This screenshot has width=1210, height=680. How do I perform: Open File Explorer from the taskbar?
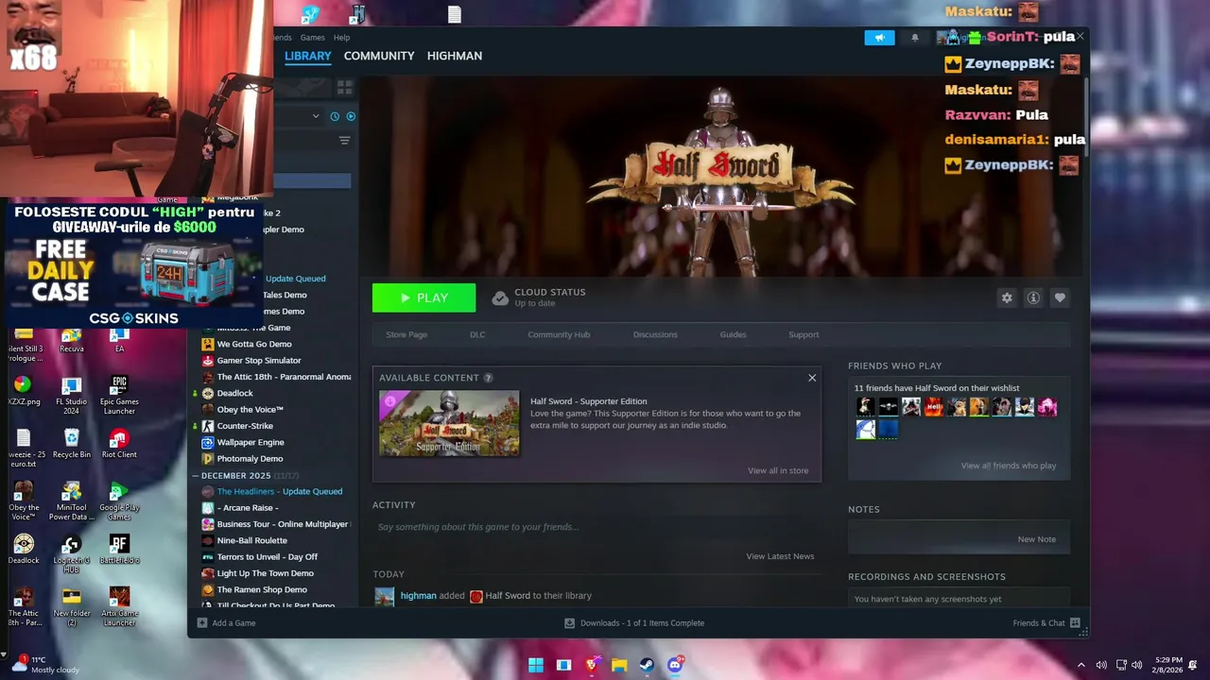[619, 665]
